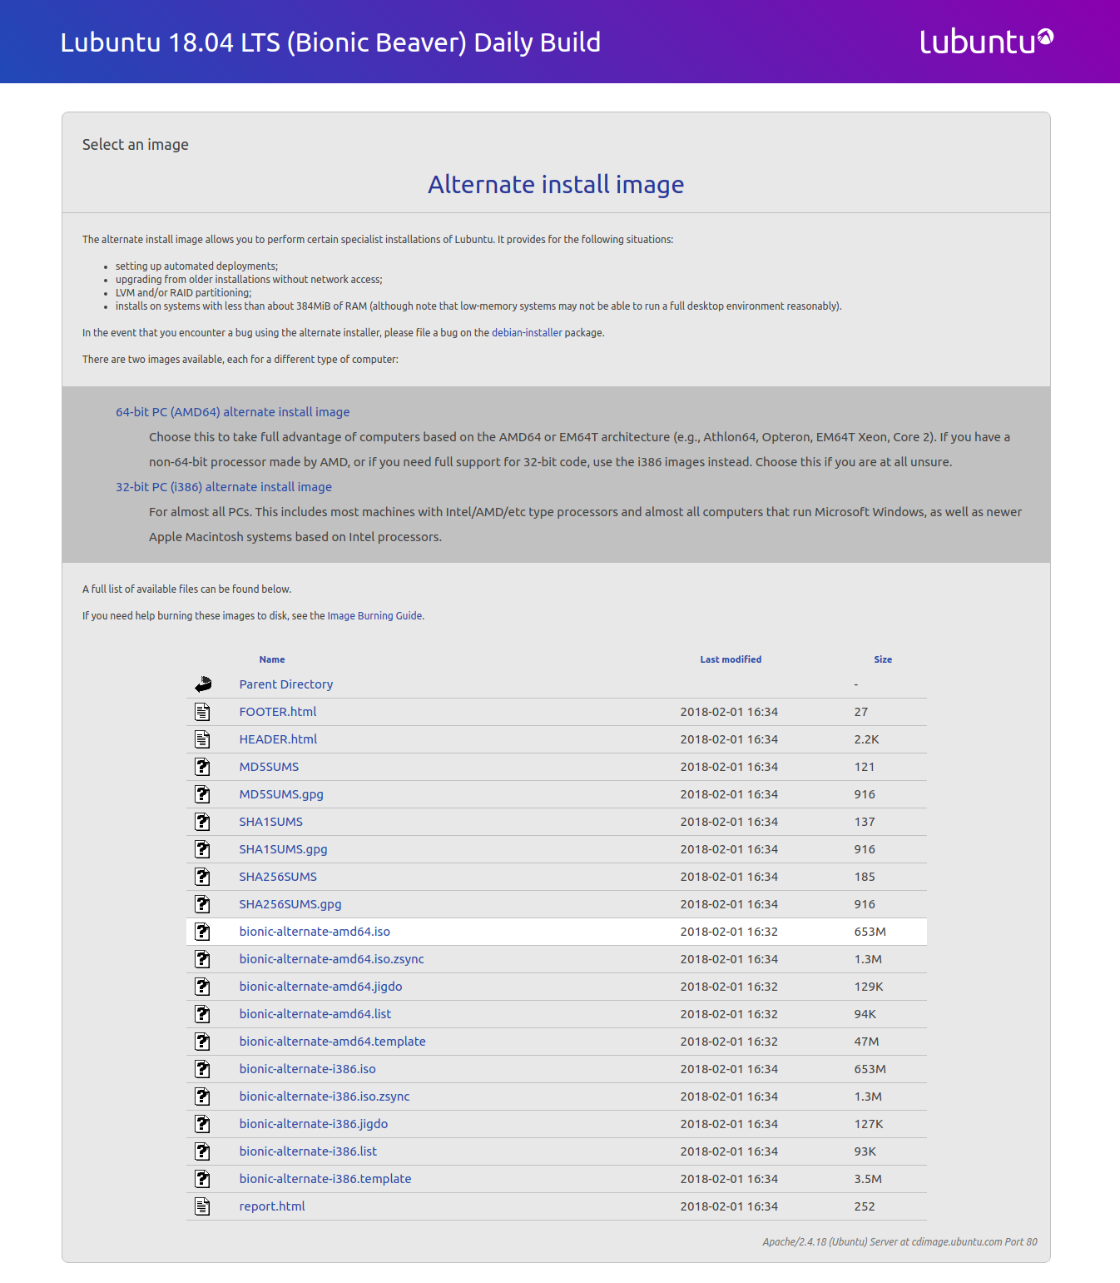Image resolution: width=1120 pixels, height=1283 pixels.
Task: Click the Lubuntu logo in header
Action: pos(986,41)
